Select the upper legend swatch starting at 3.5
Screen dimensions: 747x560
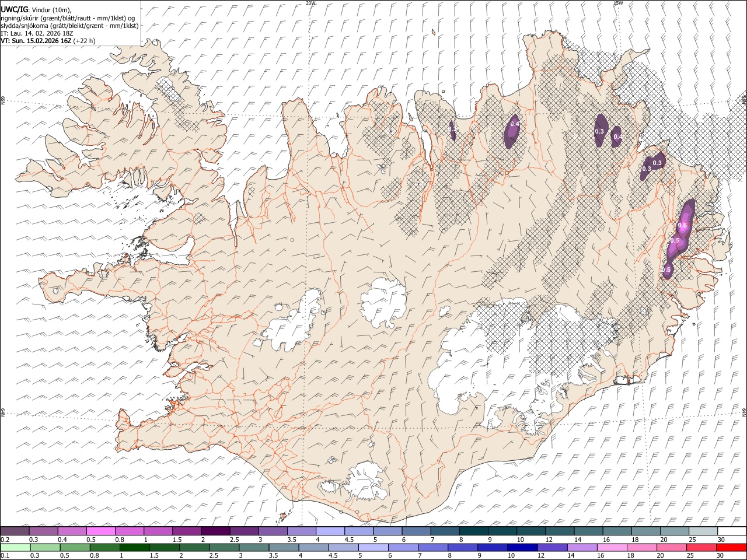coord(302,531)
